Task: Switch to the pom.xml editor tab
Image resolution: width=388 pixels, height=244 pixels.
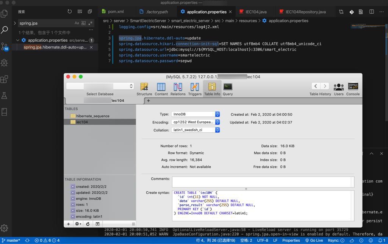Action: (113, 12)
